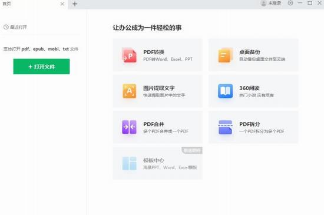Click the PDF拆分 split icon
Viewport: 324px width, 215px height.
tap(225, 127)
